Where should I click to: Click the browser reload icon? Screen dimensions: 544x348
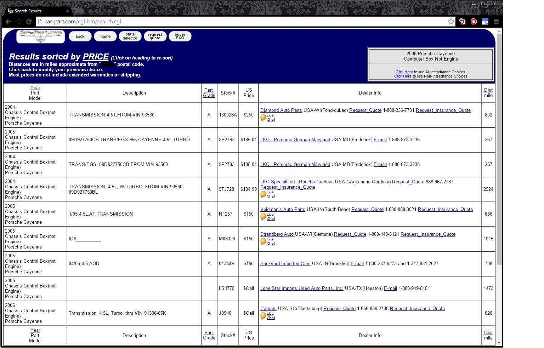click(29, 22)
